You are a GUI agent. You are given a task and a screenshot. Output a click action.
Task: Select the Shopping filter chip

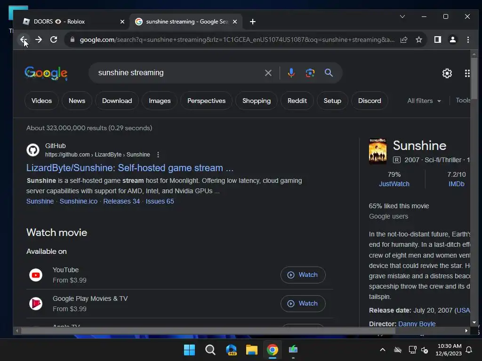point(257,101)
